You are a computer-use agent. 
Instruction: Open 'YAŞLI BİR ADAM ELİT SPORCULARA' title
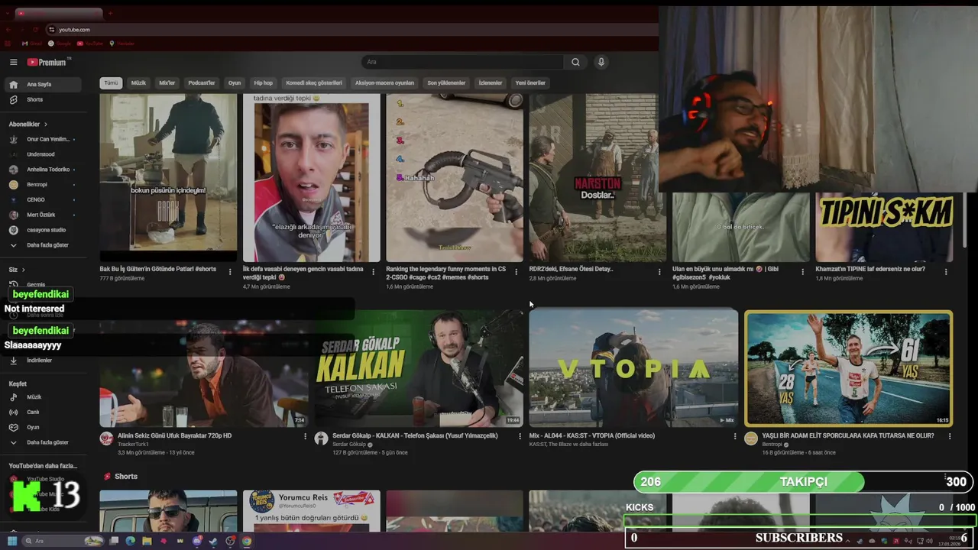[x=848, y=436]
